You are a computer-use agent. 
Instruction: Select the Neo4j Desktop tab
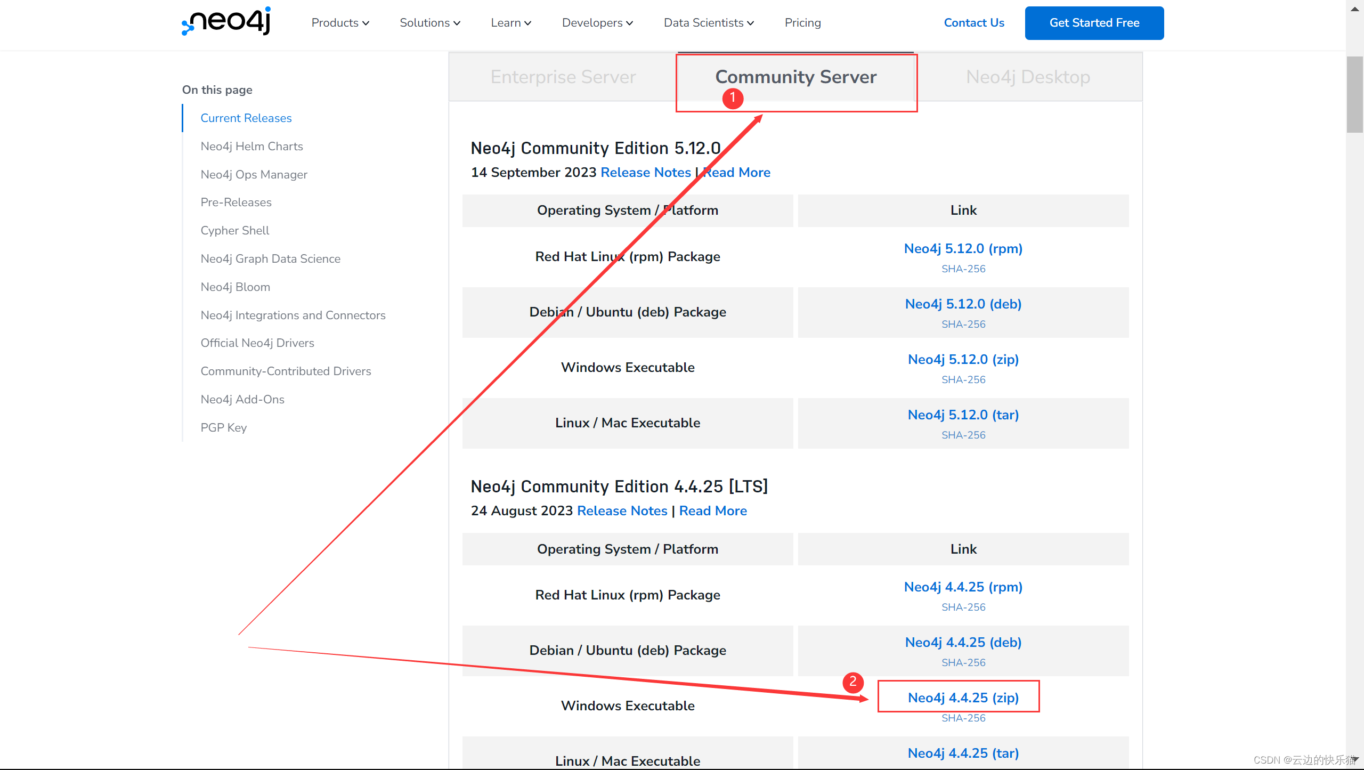tap(1027, 77)
